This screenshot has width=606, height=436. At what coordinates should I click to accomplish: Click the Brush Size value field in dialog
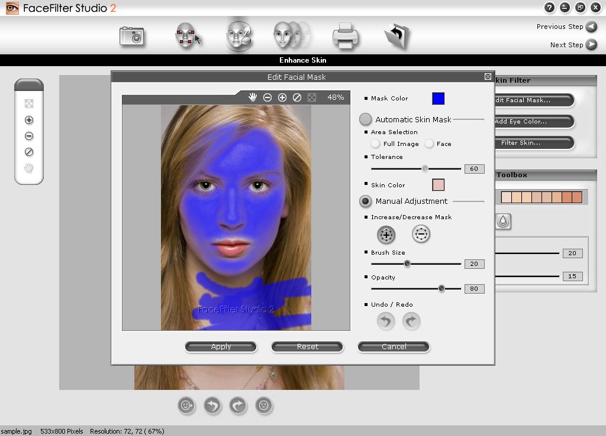pyautogui.click(x=474, y=264)
